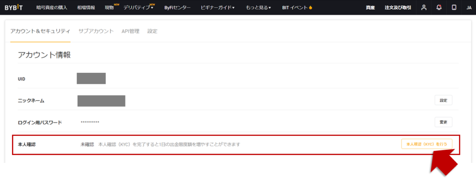Click the アカウント情報 heading
Viewport: 476px width, 179px height.
coord(44,55)
